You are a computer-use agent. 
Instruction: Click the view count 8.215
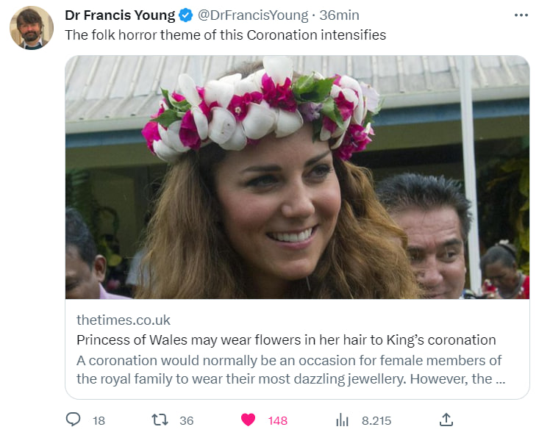376,420
